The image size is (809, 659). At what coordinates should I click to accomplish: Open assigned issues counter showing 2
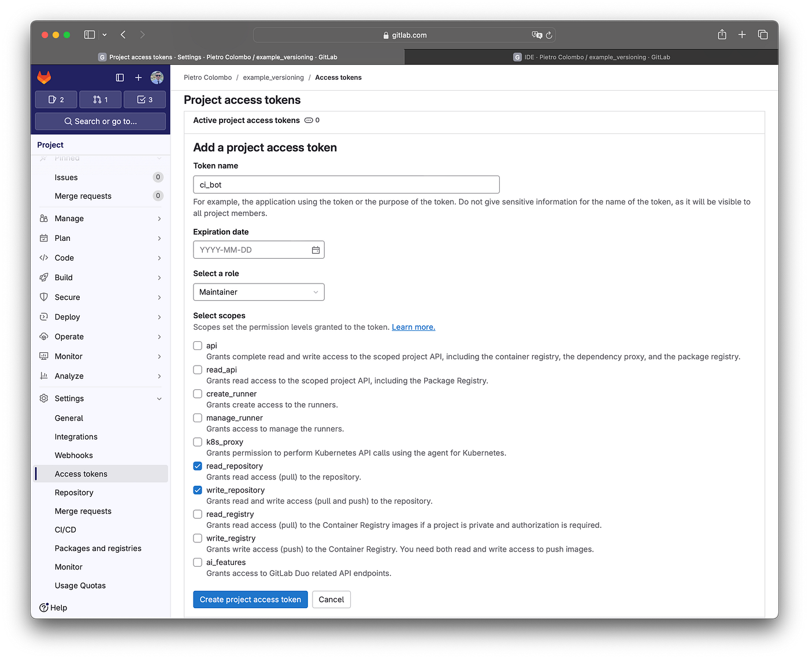(x=56, y=99)
